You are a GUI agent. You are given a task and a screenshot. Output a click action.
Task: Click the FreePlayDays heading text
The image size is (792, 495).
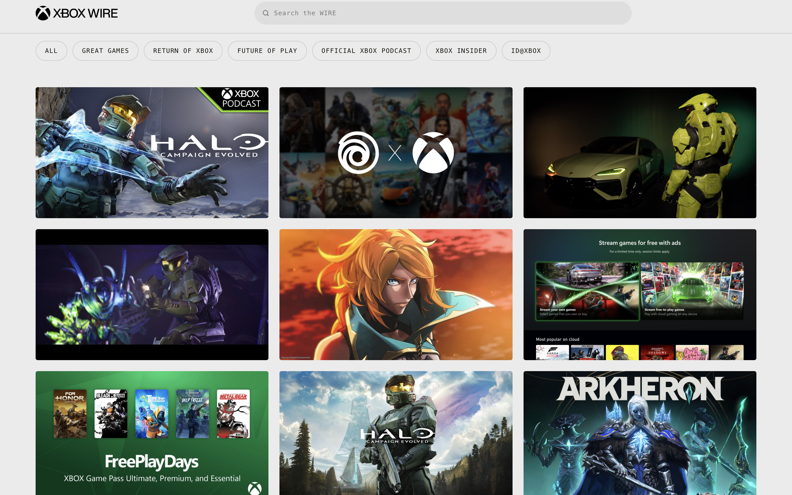[x=152, y=461]
